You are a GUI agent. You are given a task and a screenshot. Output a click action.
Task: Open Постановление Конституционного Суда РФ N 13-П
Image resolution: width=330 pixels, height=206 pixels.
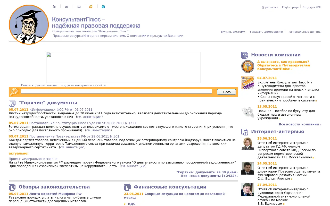click(82, 123)
